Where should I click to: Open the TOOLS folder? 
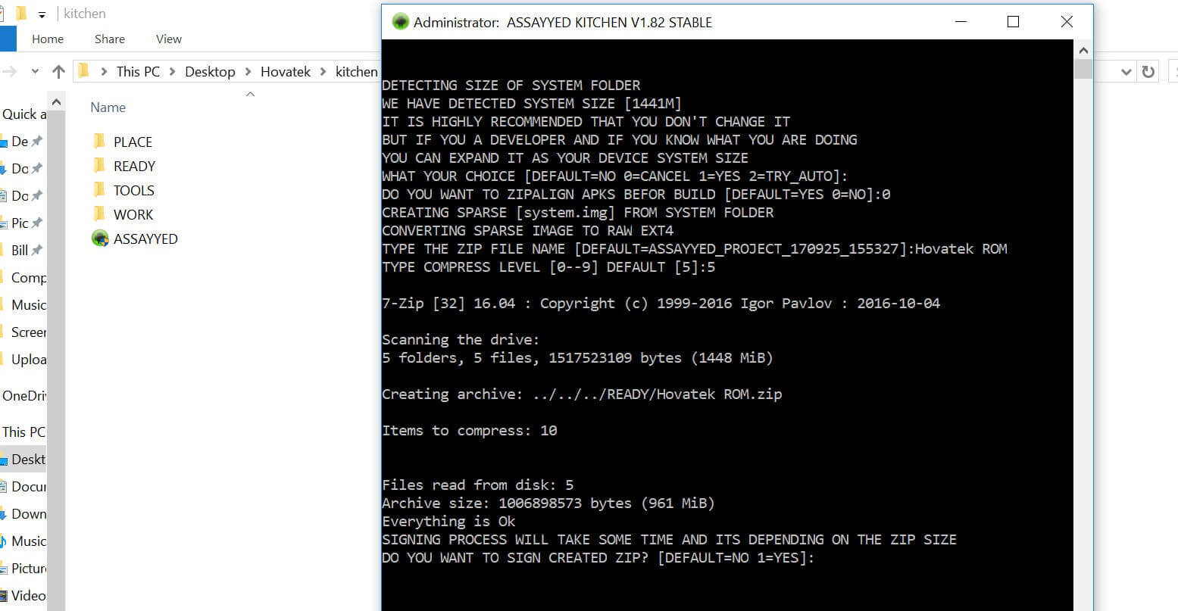[x=133, y=190]
